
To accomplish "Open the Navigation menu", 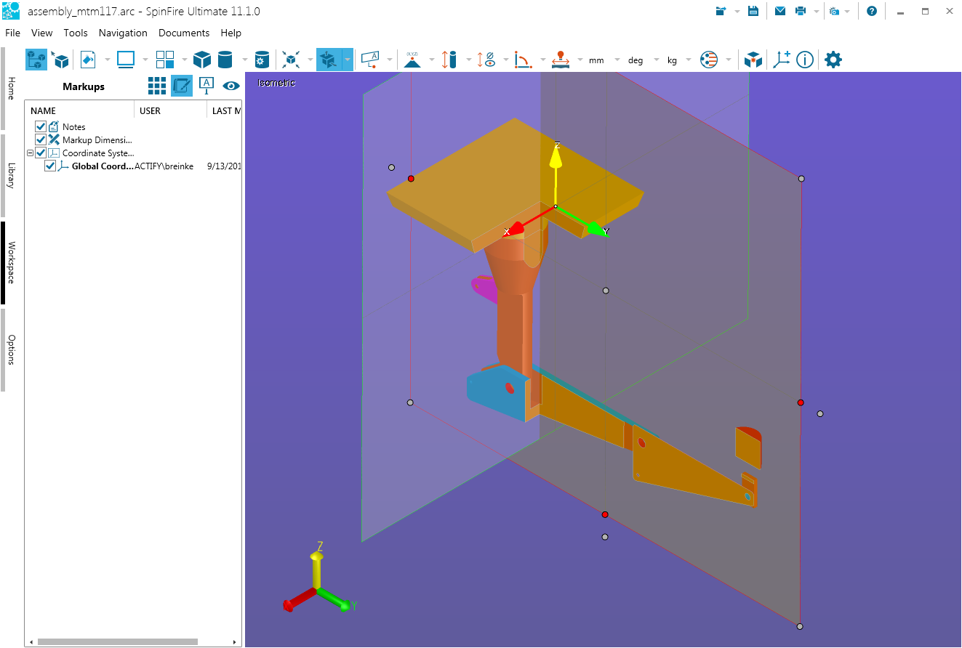I will click(123, 33).
